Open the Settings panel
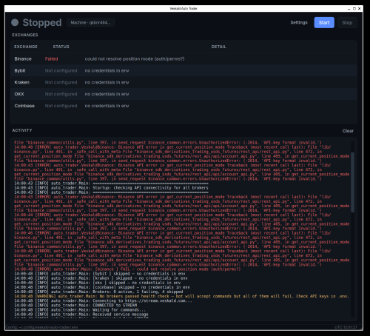Image resolution: width=370 pixels, height=336 pixels. (x=299, y=22)
